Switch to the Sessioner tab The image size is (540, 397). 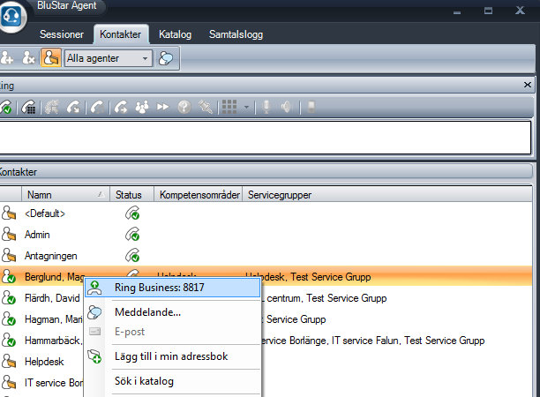[x=62, y=34]
